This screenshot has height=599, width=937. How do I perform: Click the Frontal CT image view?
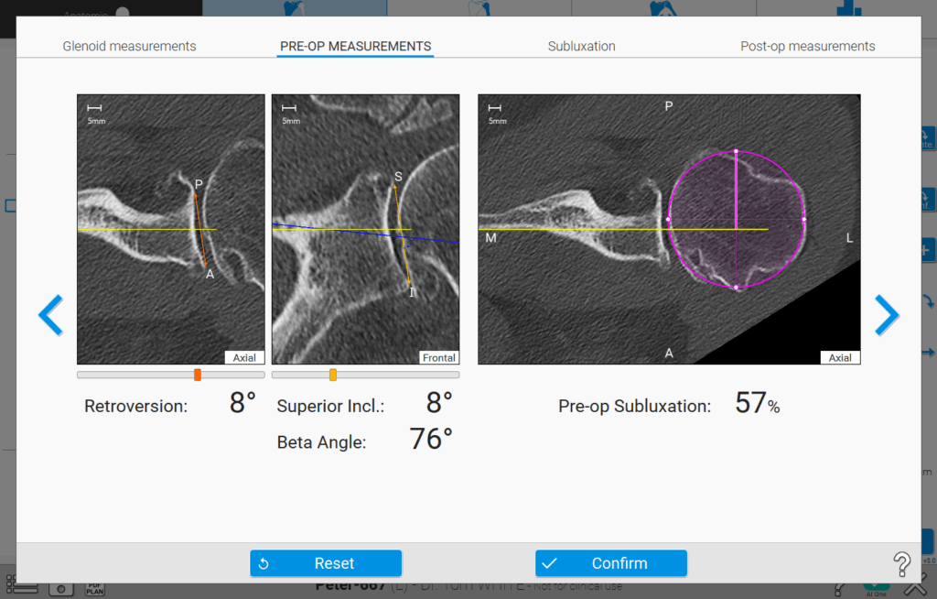[365, 229]
